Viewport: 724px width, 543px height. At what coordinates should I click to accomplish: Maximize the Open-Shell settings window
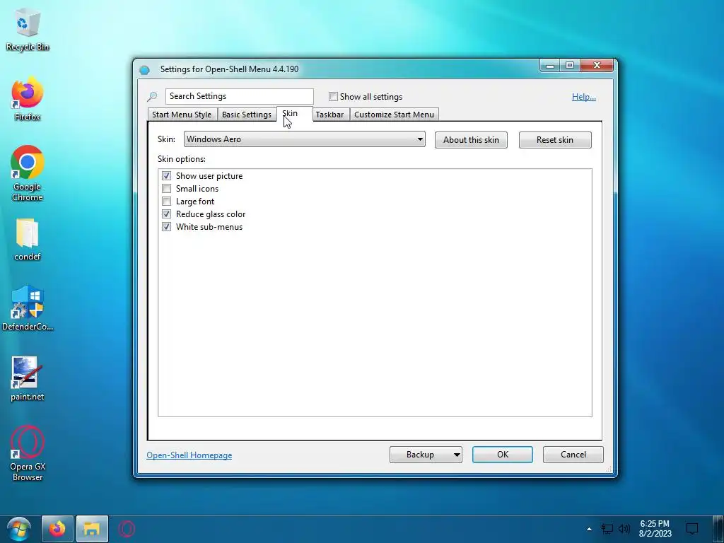570,66
